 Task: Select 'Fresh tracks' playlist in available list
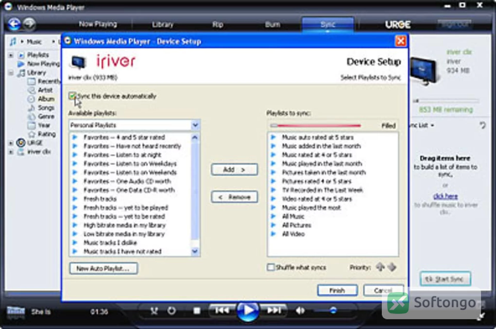click(100, 199)
